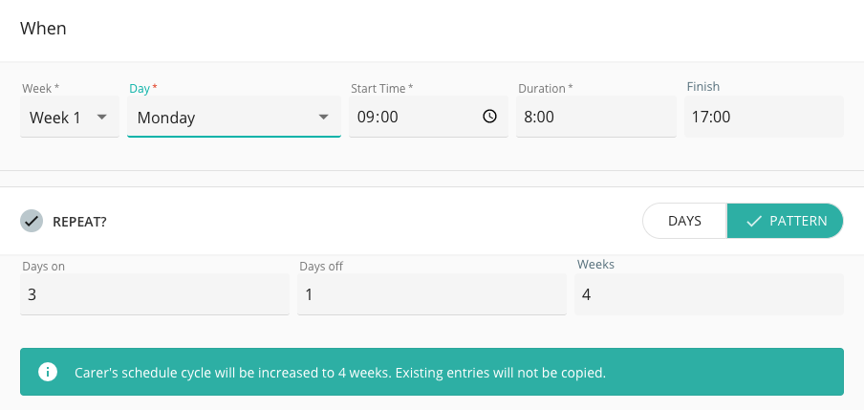Screen dimensions: 864x410
Task: Click the Start Time field showing 09:00
Action: pos(428,117)
